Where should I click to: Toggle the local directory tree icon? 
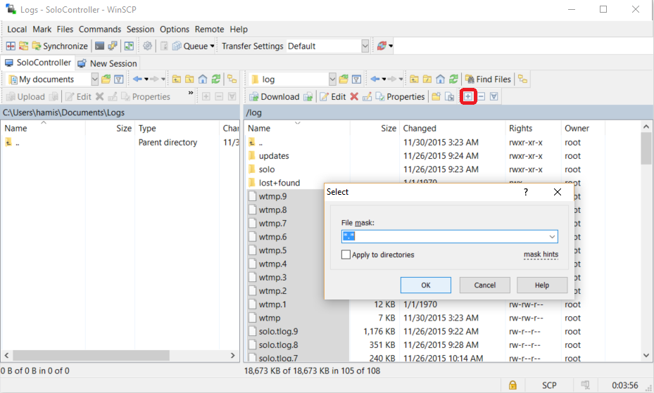232,79
